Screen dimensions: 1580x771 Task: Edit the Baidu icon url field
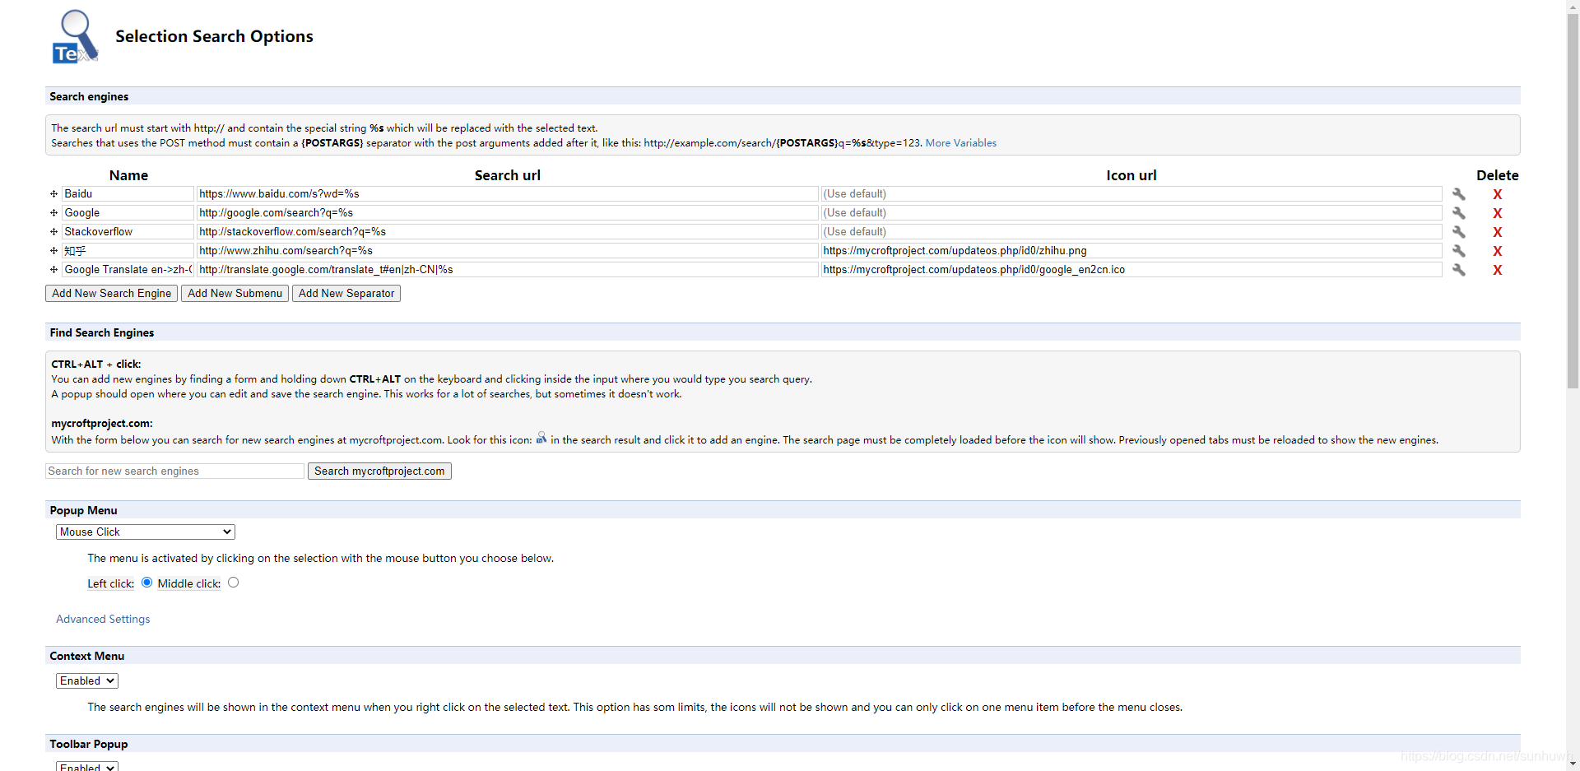1132,194
